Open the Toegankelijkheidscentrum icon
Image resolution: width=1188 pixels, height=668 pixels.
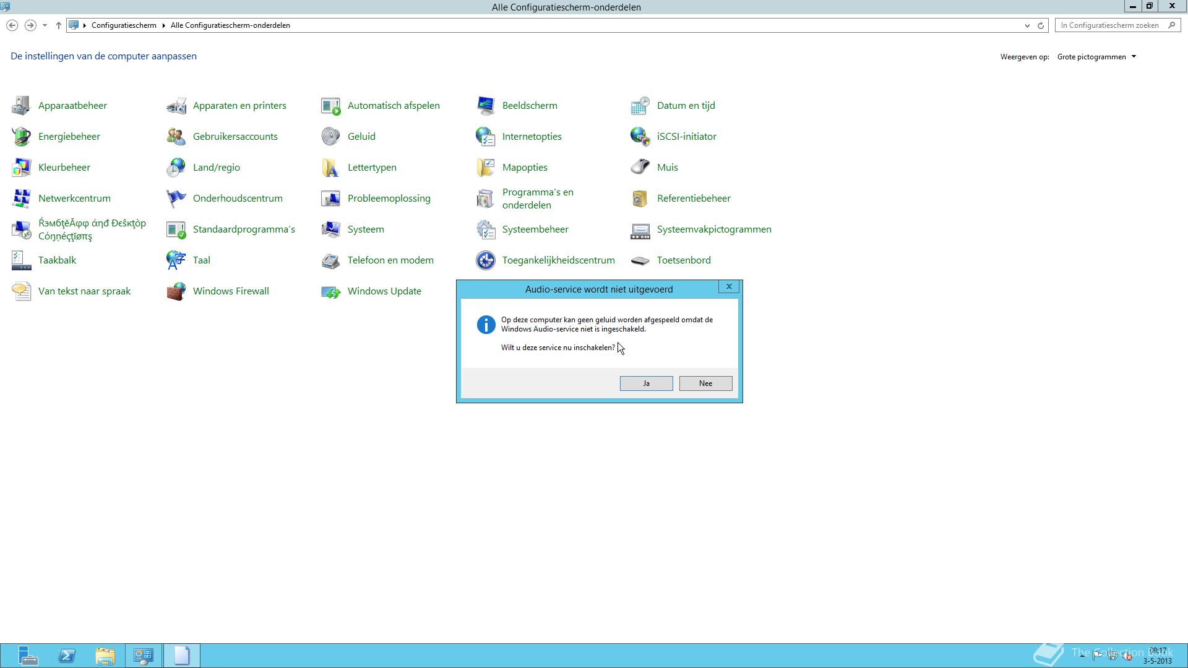485,260
